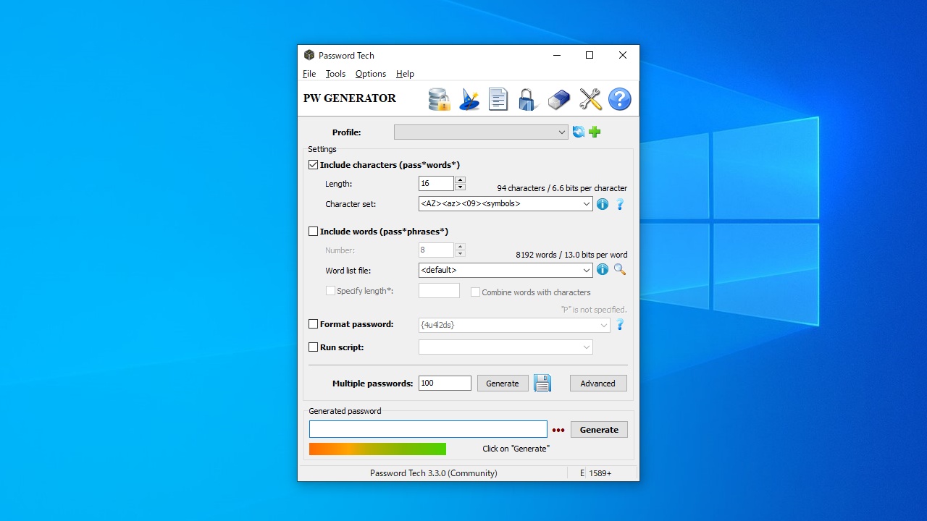
Task: Expand the Word list file dropdown
Action: pos(587,270)
